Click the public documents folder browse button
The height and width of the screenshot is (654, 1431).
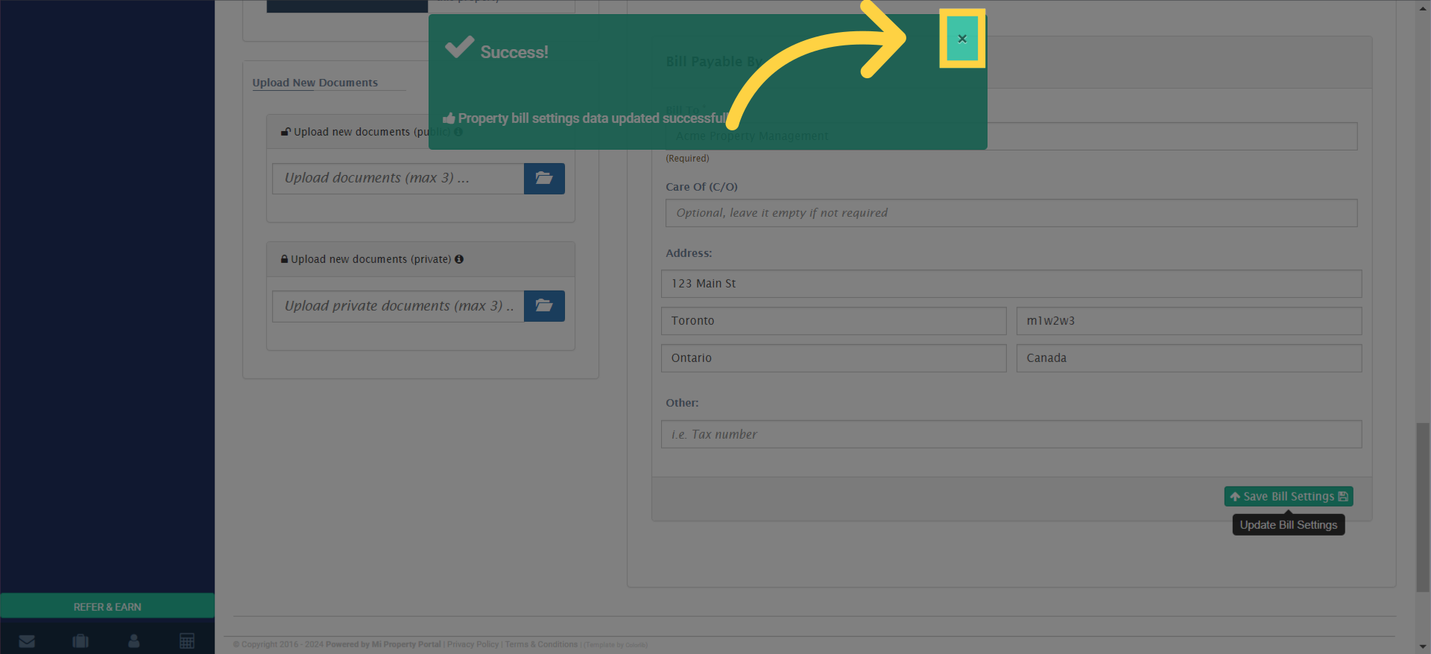[544, 179]
